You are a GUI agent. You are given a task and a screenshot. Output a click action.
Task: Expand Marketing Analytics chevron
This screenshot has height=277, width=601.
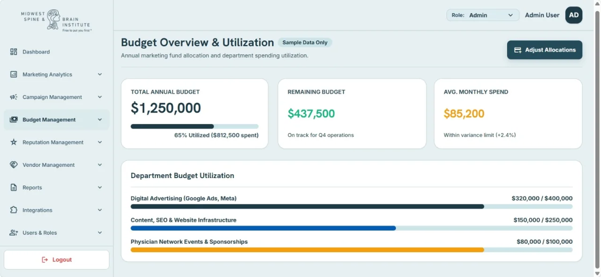coord(100,75)
